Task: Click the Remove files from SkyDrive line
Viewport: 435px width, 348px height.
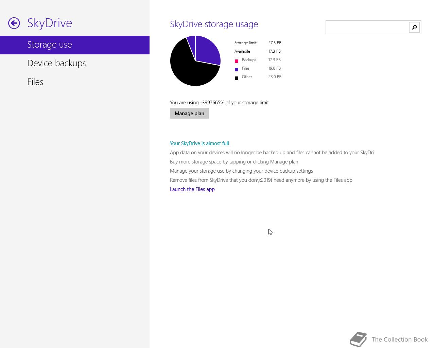Action: click(261, 180)
